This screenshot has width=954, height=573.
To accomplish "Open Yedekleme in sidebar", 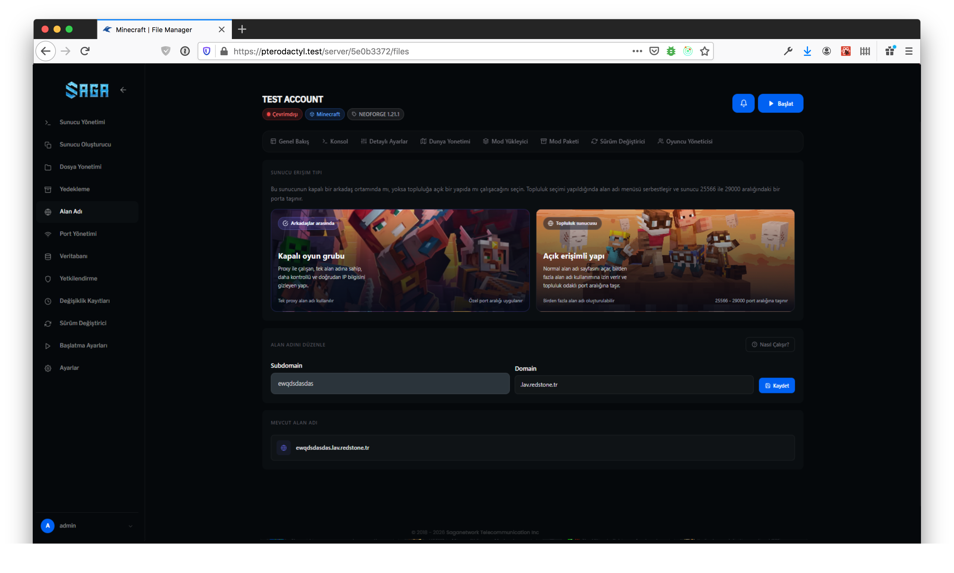I will (x=87, y=189).
